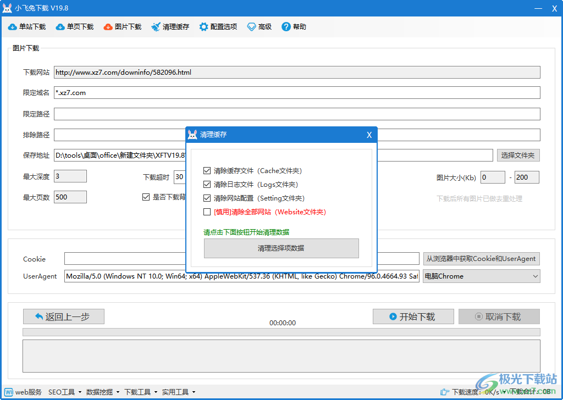Click the 下载后所有图片已做去重处理 note
Viewport: 563px width, 400px height.
click(479, 199)
